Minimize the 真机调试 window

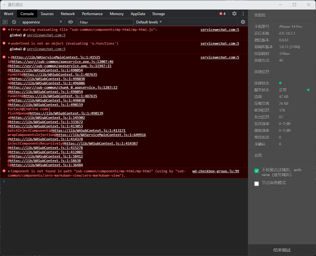tap(280, 5)
